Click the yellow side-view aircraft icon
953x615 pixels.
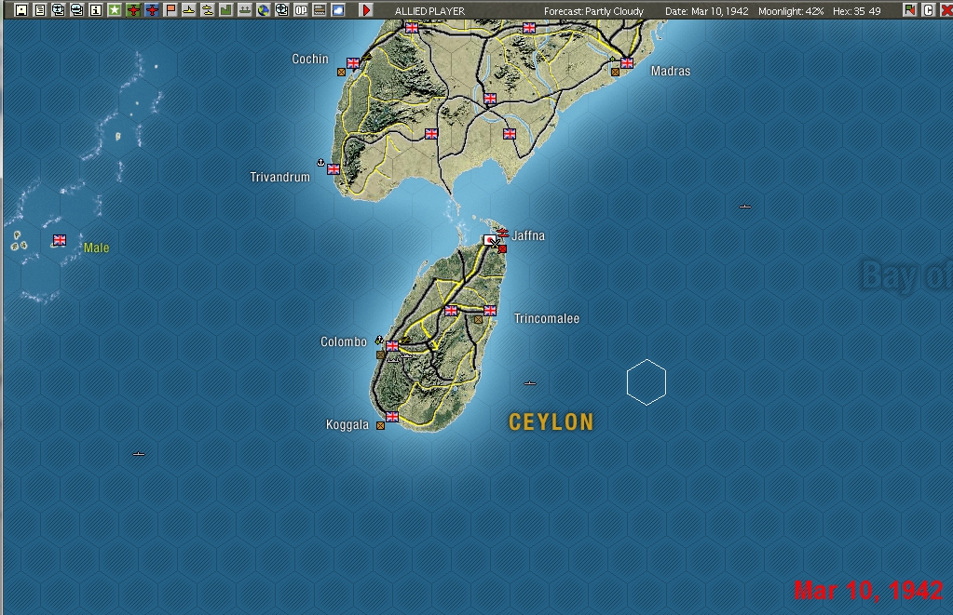(190, 8)
